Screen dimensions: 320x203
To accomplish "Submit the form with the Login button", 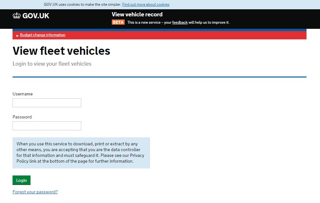I will point(22,180).
